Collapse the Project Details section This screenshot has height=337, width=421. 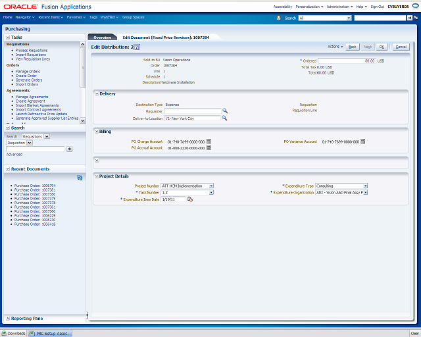97,176
